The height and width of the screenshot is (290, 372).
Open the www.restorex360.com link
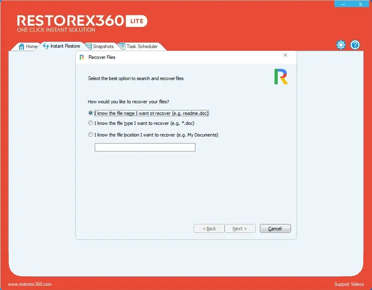30,284
